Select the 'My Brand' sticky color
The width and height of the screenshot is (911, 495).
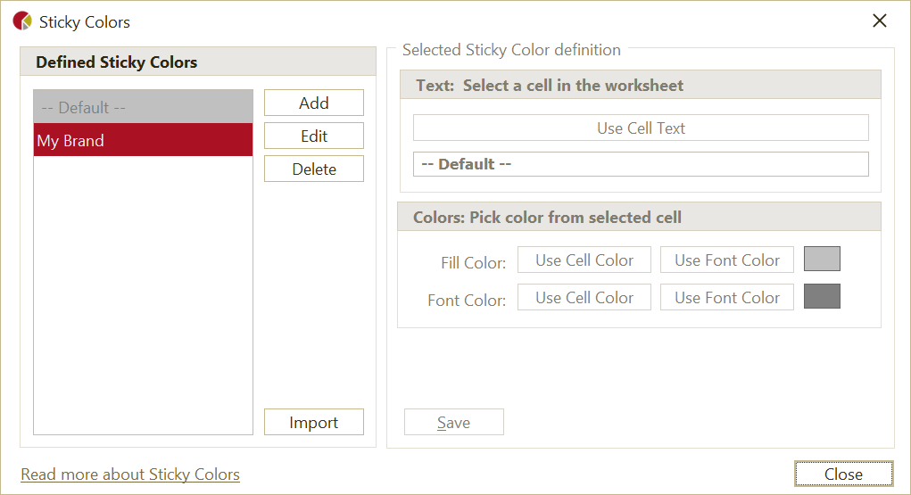tap(143, 140)
